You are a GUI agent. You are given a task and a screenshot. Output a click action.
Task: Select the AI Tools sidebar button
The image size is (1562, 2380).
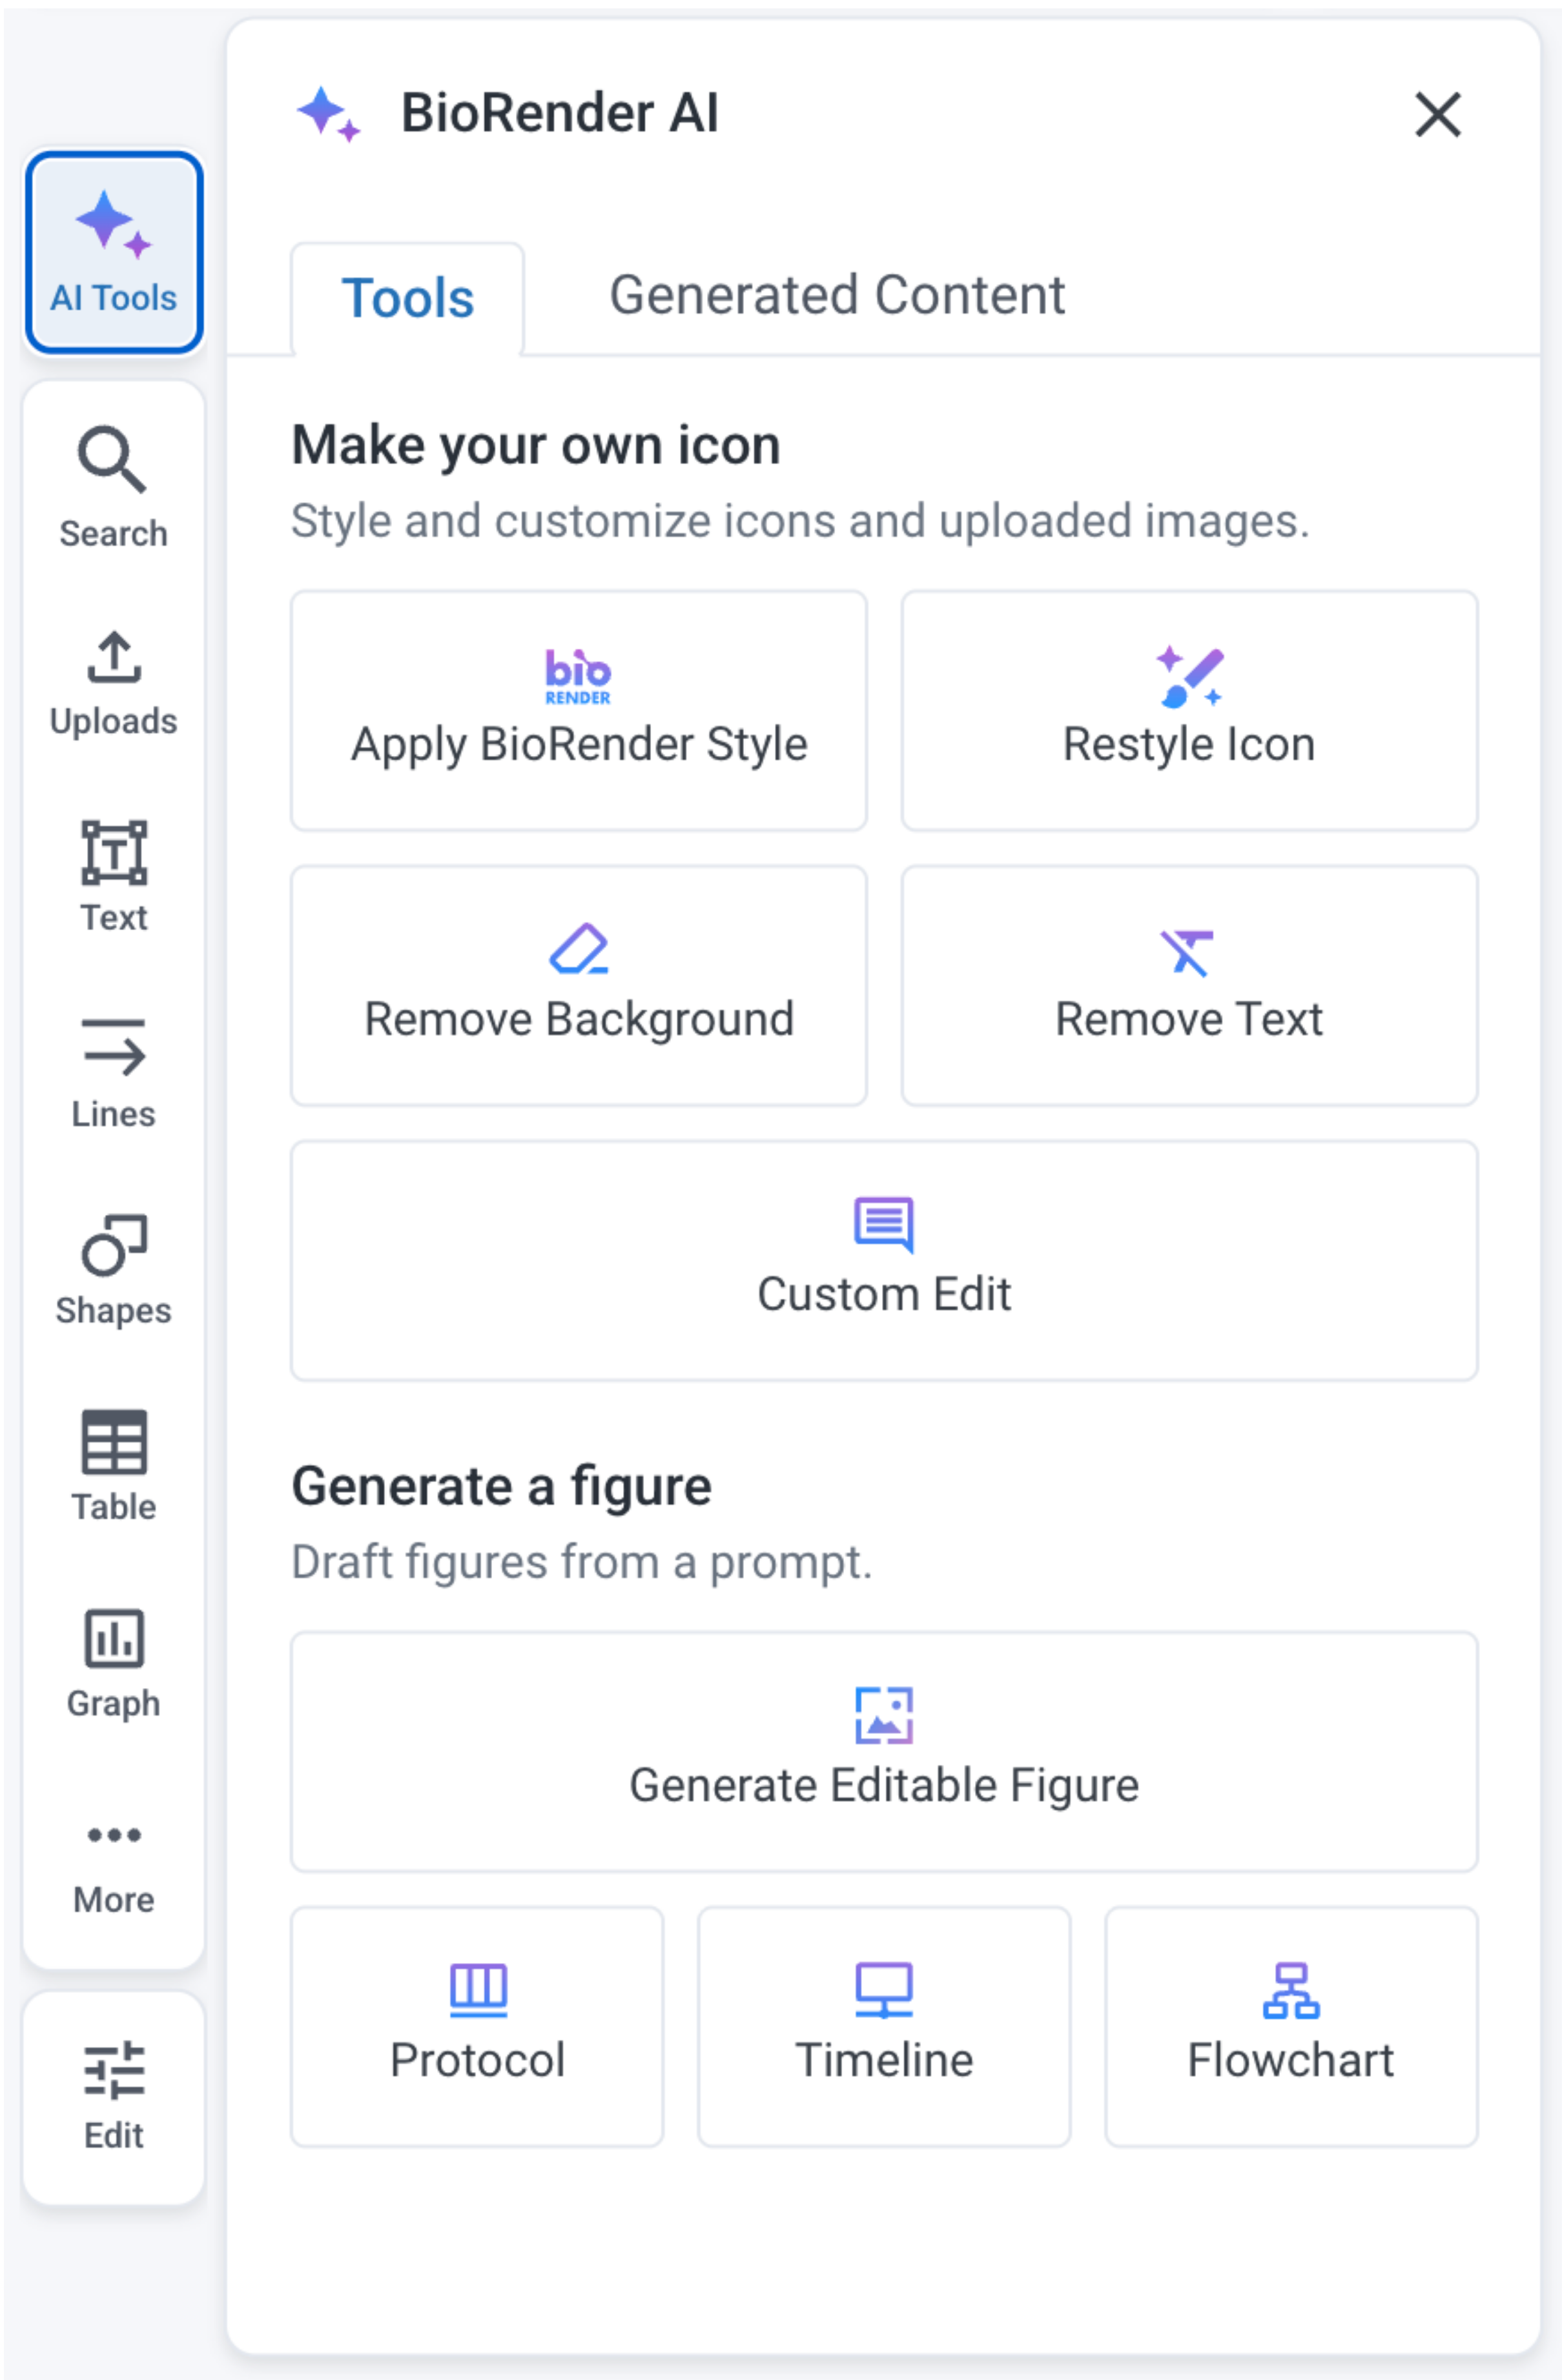[113, 252]
